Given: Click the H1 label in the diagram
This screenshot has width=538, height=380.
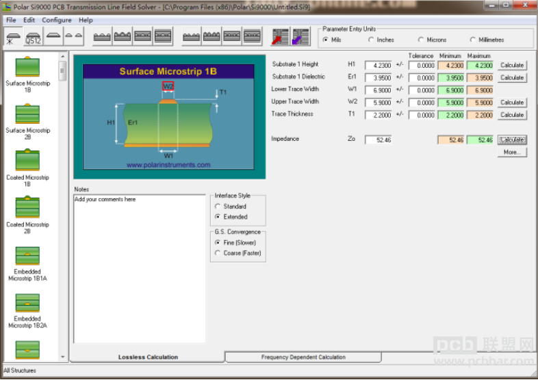Looking at the screenshot, I should click(111, 122).
